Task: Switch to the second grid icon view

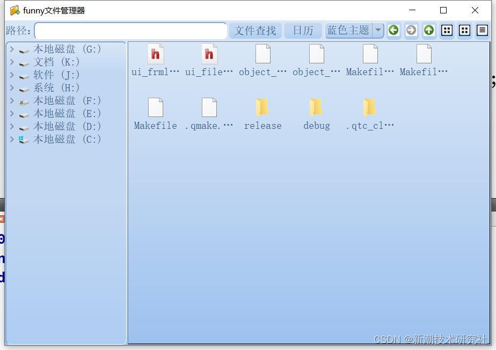Action: coord(464,31)
